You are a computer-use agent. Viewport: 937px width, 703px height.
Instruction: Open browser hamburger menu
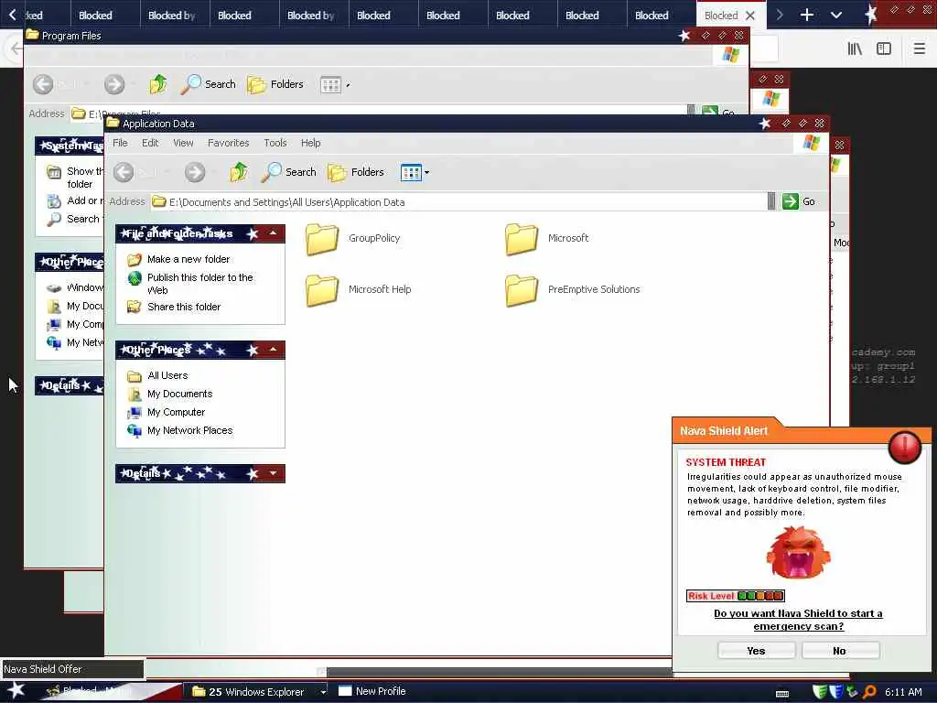(x=920, y=49)
